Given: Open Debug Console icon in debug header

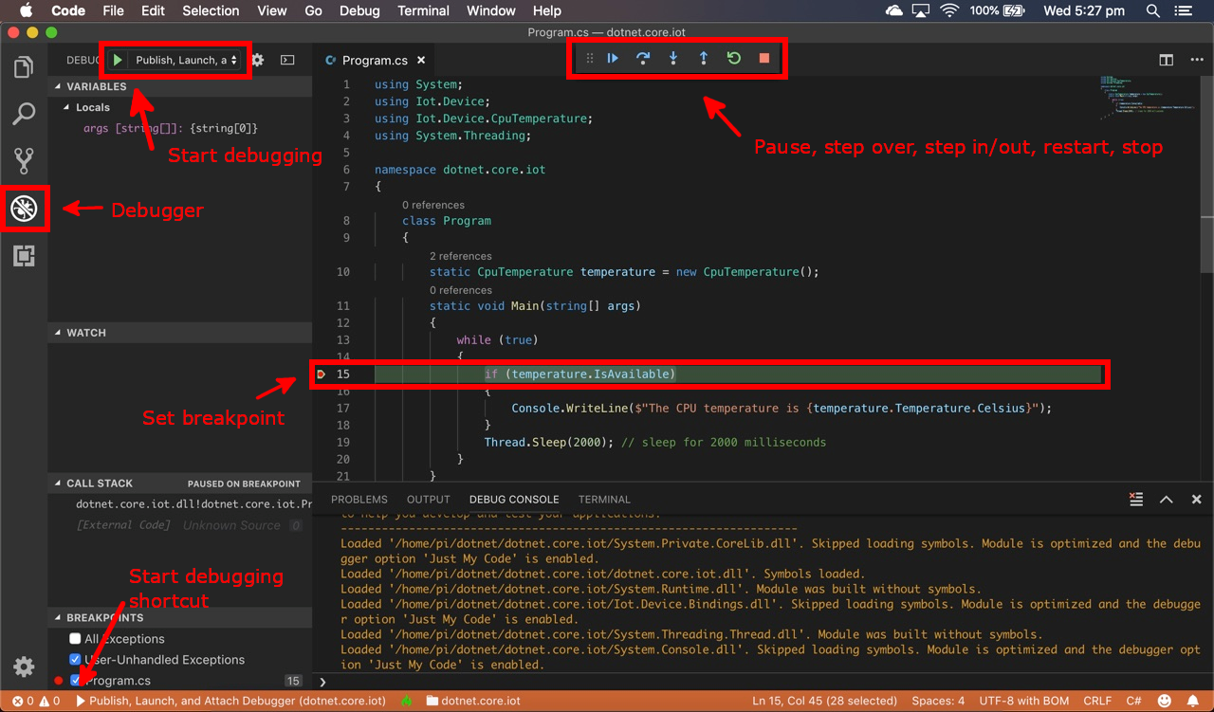Looking at the screenshot, I should click(287, 60).
